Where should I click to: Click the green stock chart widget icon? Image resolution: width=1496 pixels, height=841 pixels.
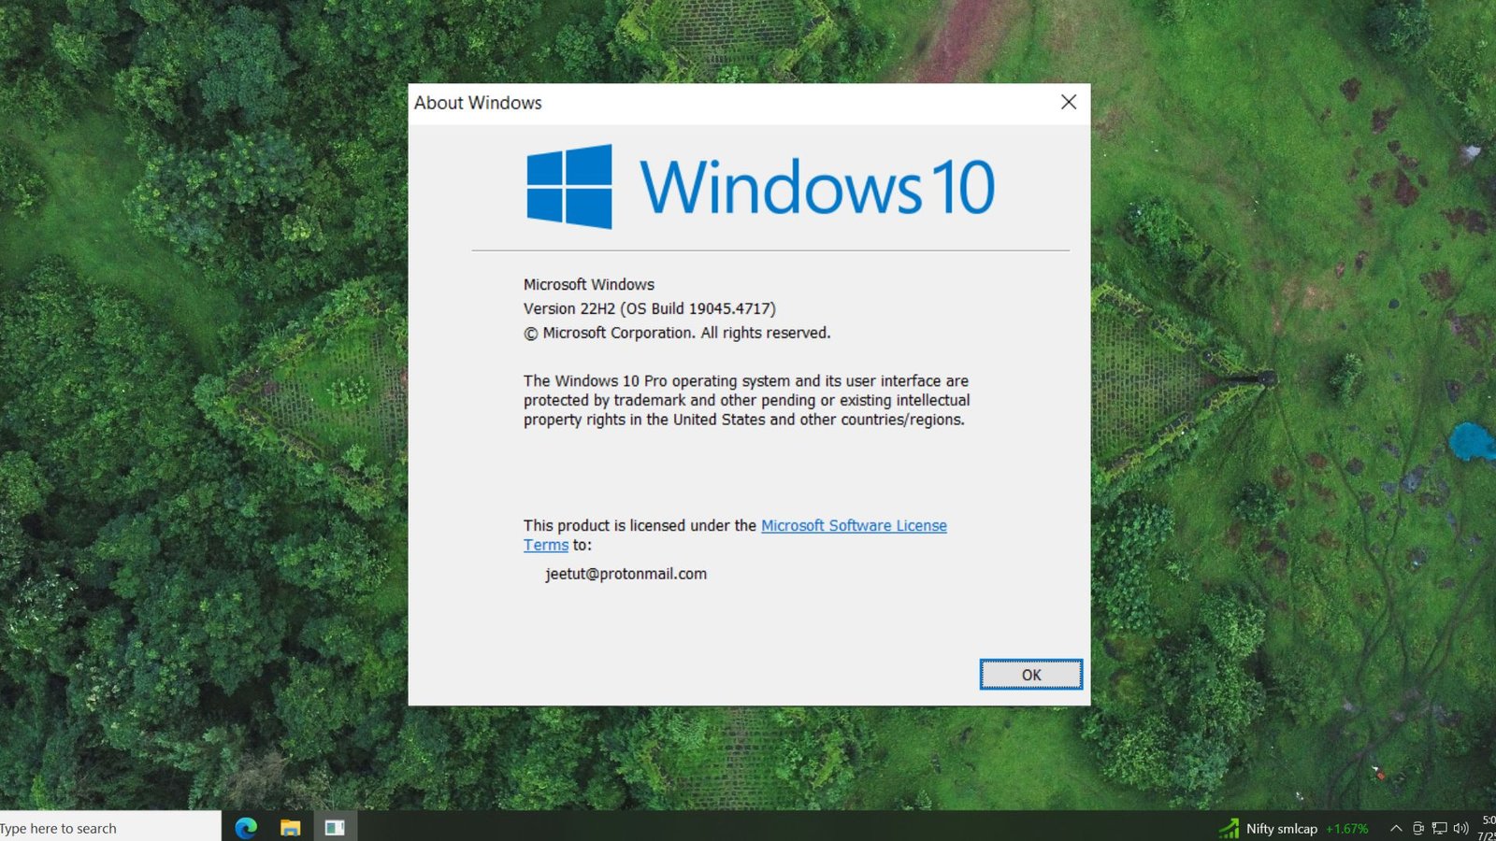(x=1229, y=828)
